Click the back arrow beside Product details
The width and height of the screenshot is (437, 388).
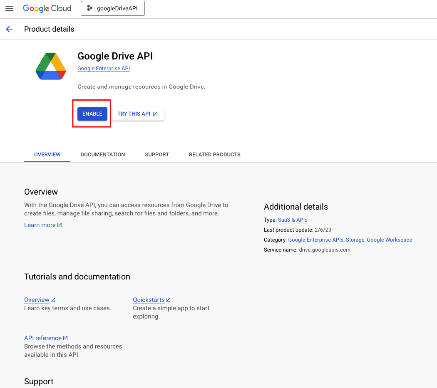[x=9, y=29]
